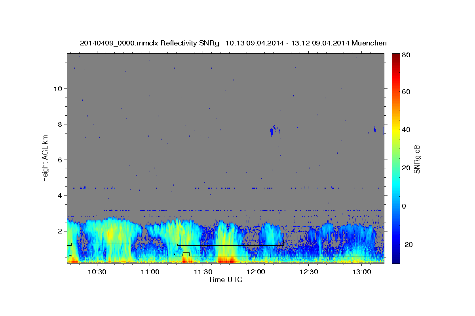The image size is (475, 316).
Task: Click the 12:30 time tick label
Action: coord(309,272)
